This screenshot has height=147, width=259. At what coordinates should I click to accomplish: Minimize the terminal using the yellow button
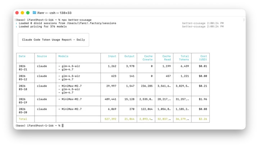click(x=22, y=13)
